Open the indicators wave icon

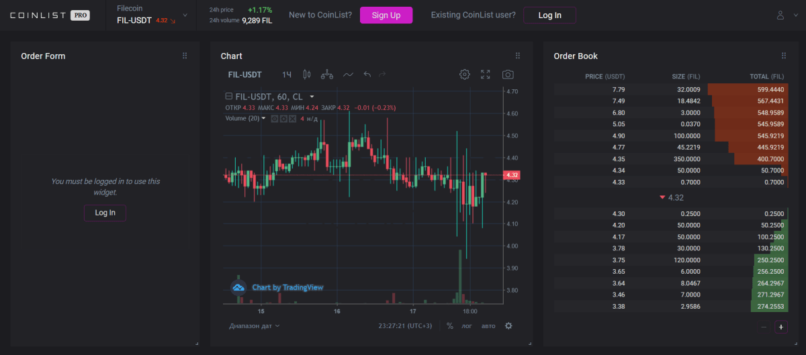click(348, 74)
